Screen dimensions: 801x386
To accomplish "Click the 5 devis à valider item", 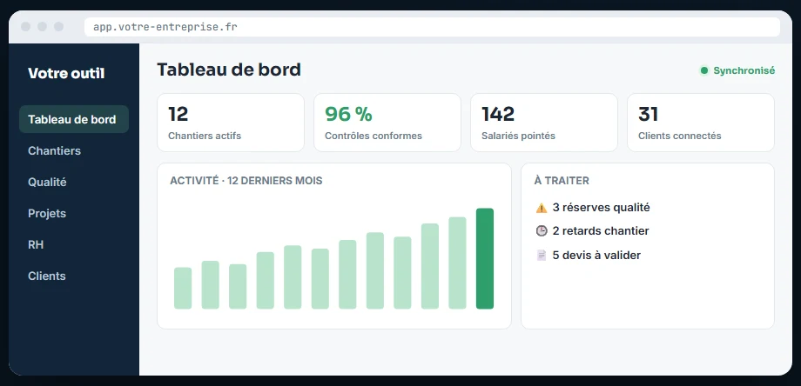I will (x=588, y=255).
